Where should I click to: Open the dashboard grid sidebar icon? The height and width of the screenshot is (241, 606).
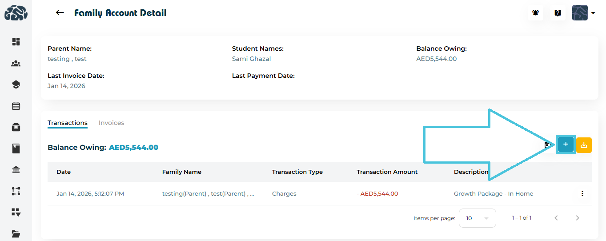(x=16, y=42)
